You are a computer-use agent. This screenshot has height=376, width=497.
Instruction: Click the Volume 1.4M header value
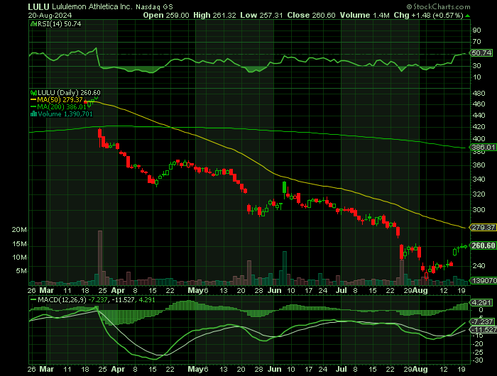click(x=365, y=15)
